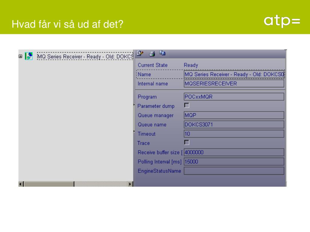Click the Internal name field MQSERIESRECEIVER
This screenshot has height=232, width=310.
(x=234, y=84)
